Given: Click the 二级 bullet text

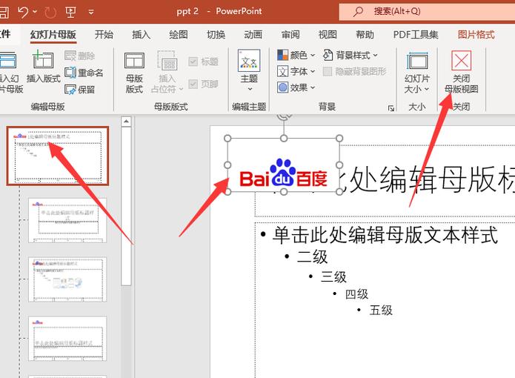Looking at the screenshot, I should coord(312,256).
